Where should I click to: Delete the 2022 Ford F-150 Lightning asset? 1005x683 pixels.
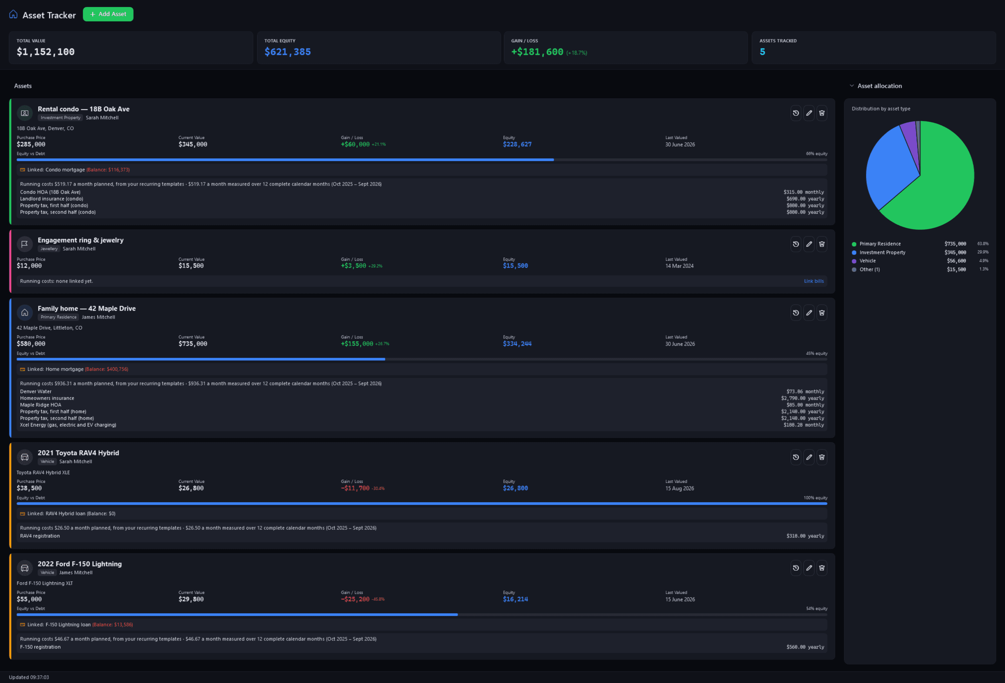822,568
